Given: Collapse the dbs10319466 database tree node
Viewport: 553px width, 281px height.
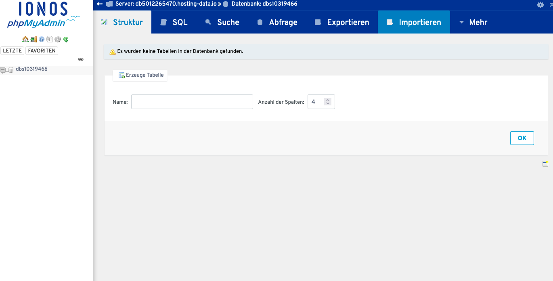Looking at the screenshot, I should coord(3,70).
